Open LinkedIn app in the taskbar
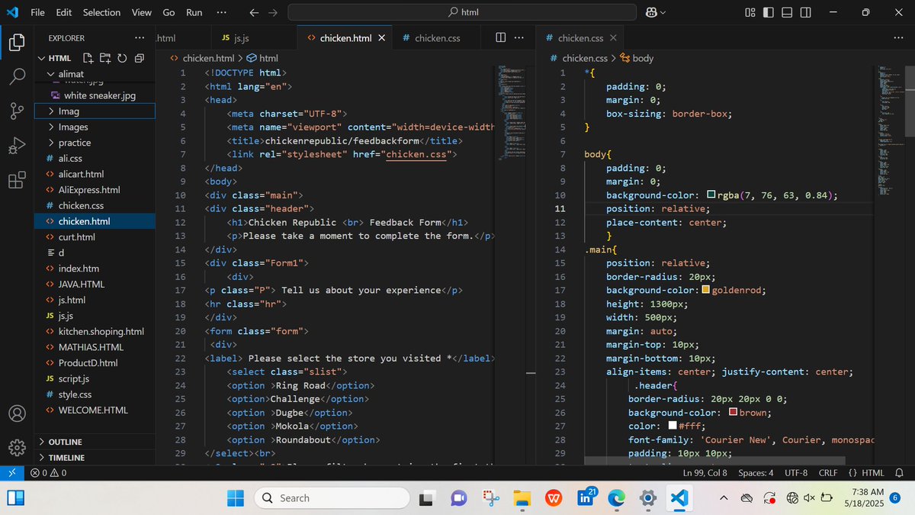This screenshot has width=915, height=515. 587,498
